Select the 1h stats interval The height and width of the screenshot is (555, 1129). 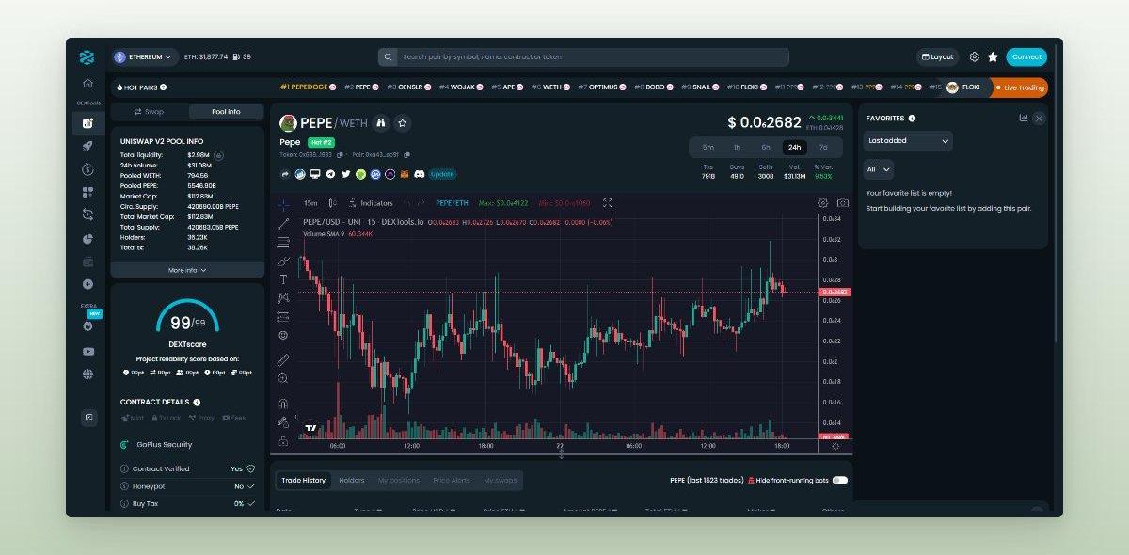click(738, 148)
